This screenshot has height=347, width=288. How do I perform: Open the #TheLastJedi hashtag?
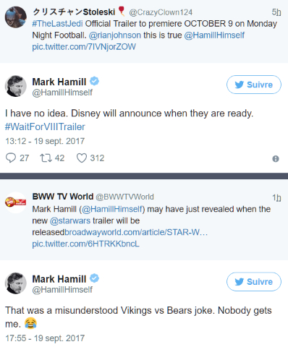coord(57,24)
